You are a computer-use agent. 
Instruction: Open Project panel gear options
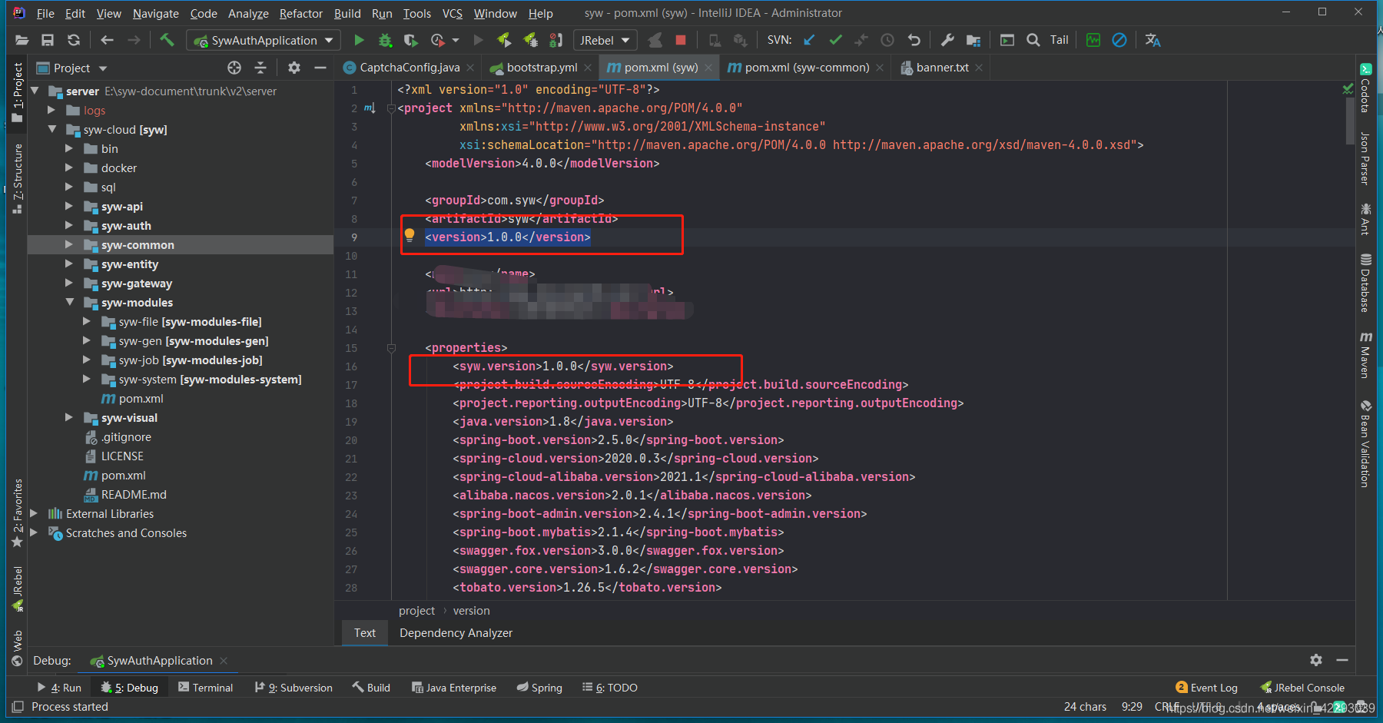[x=294, y=68]
